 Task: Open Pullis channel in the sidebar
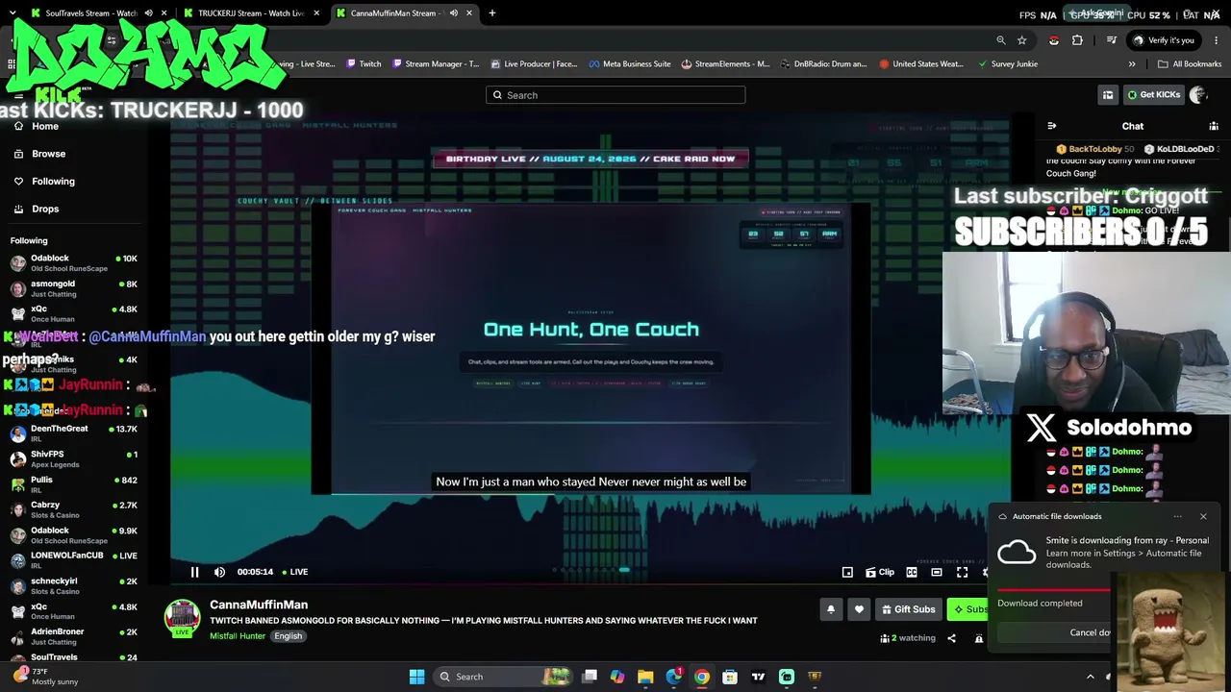72,483
